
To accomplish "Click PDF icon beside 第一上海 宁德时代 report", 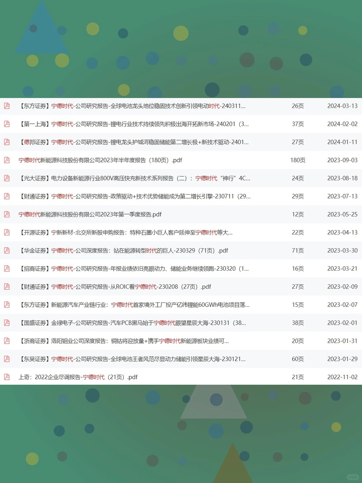I will click(7, 124).
